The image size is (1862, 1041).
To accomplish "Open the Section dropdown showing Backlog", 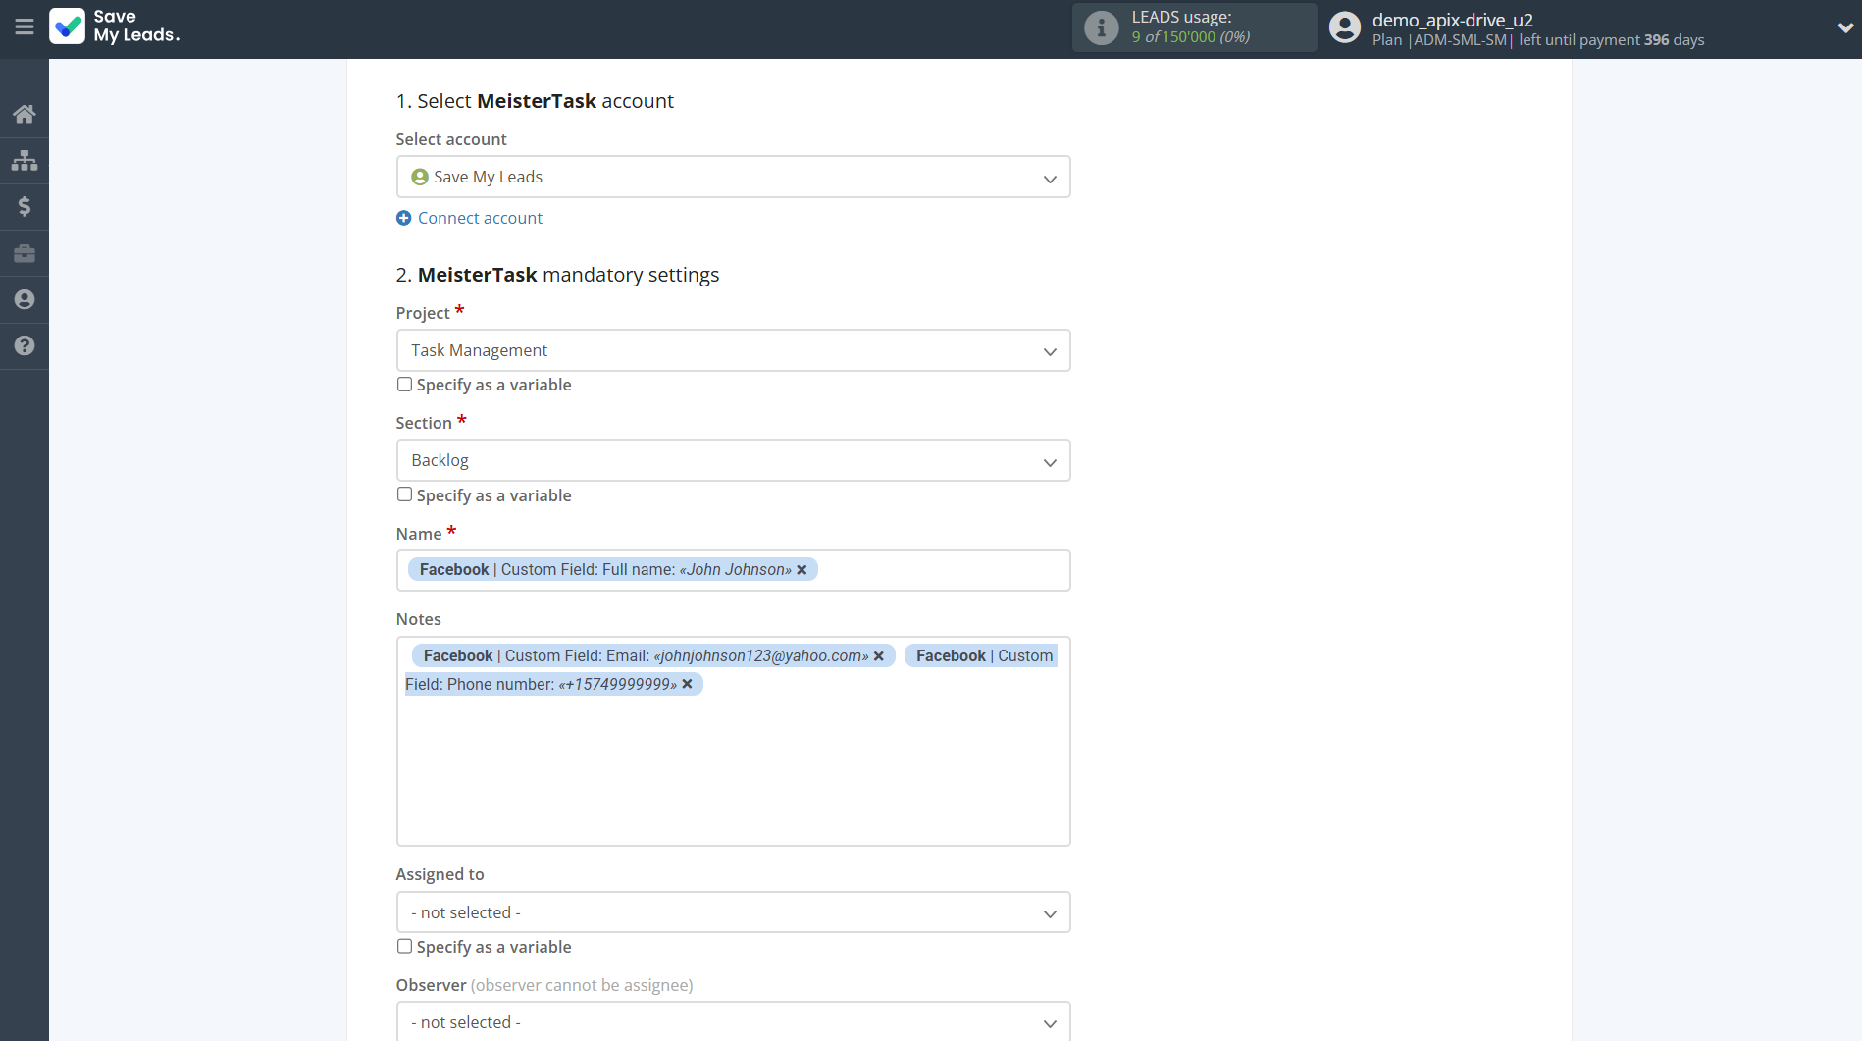I will 733,460.
